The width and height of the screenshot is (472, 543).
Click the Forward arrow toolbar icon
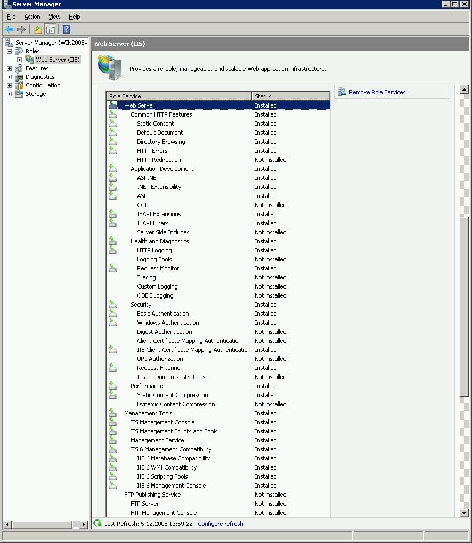pyautogui.click(x=21, y=30)
